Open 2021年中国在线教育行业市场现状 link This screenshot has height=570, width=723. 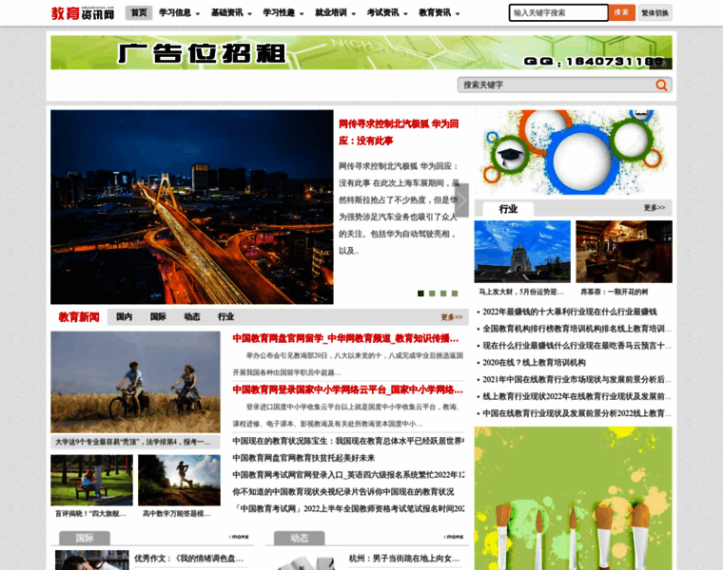[x=576, y=379]
